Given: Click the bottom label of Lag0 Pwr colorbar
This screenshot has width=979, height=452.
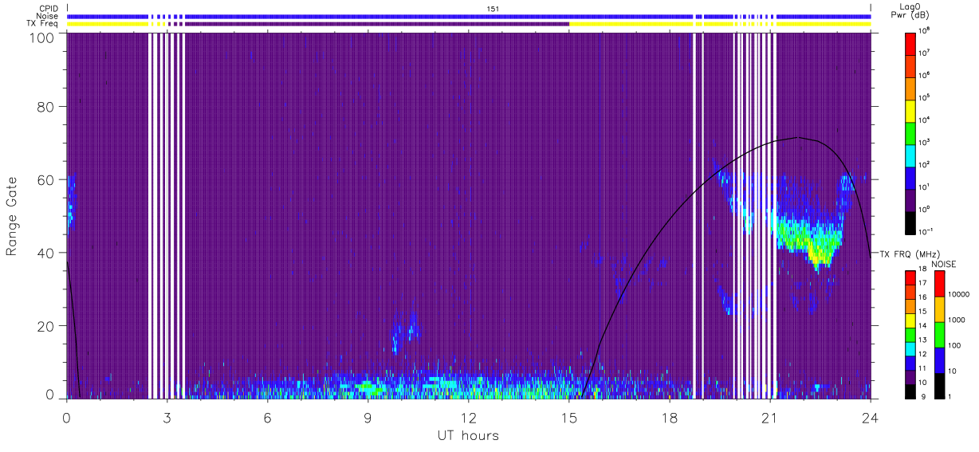Looking at the screenshot, I should [927, 232].
